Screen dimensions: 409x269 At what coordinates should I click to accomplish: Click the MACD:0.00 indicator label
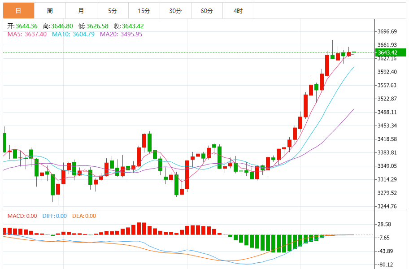point(22,216)
